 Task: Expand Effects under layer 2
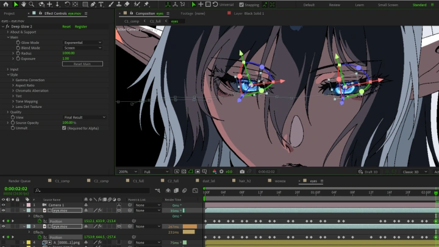[29, 216]
